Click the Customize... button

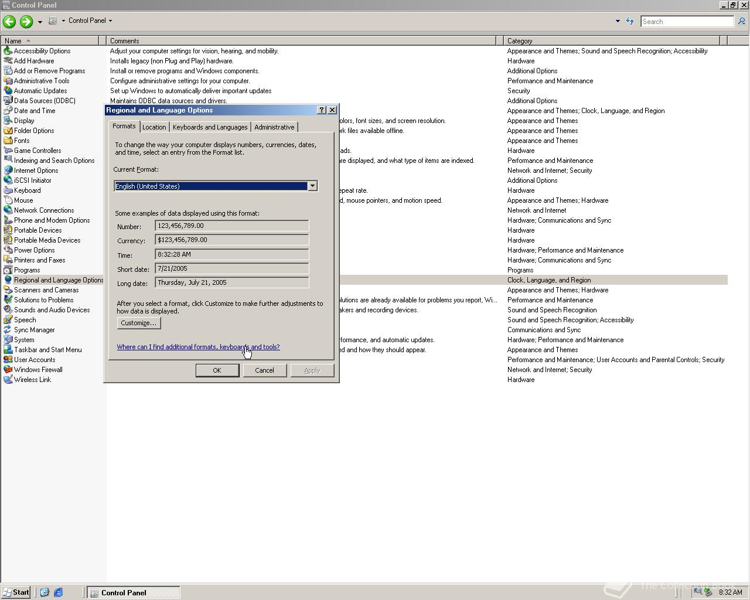pos(138,323)
